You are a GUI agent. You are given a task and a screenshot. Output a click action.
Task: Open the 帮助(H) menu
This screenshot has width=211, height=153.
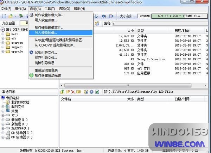(x=79, y=9)
